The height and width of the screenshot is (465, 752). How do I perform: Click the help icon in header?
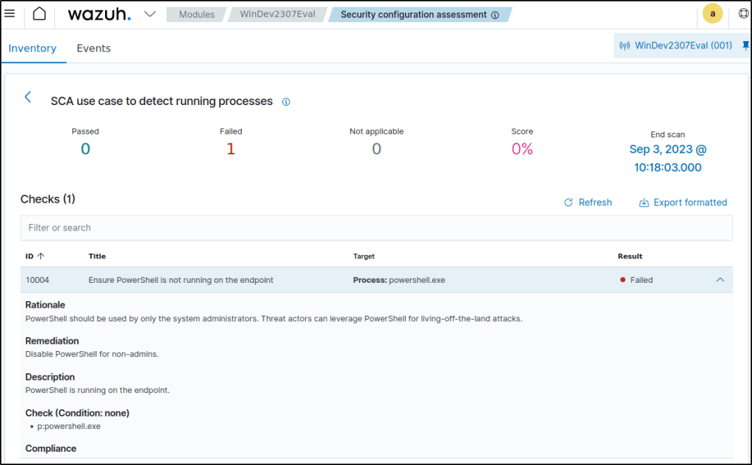(x=743, y=14)
